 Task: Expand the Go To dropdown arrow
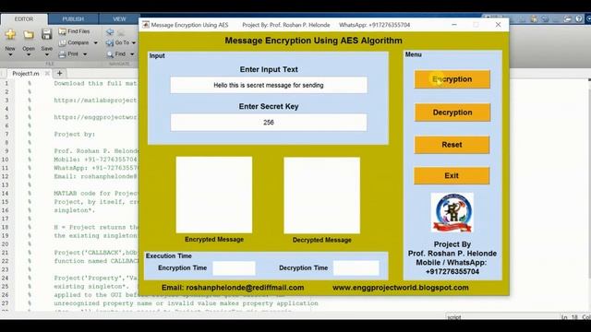pyautogui.click(x=134, y=43)
